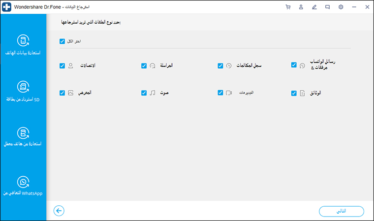
Task: Uncheck the documents (الوثائق) checkbox
Action: point(294,93)
